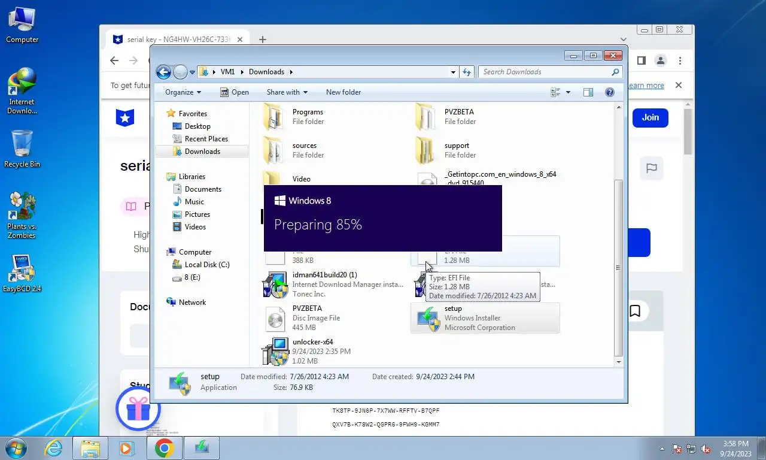
Task: Open Videos library
Action: [190, 227]
